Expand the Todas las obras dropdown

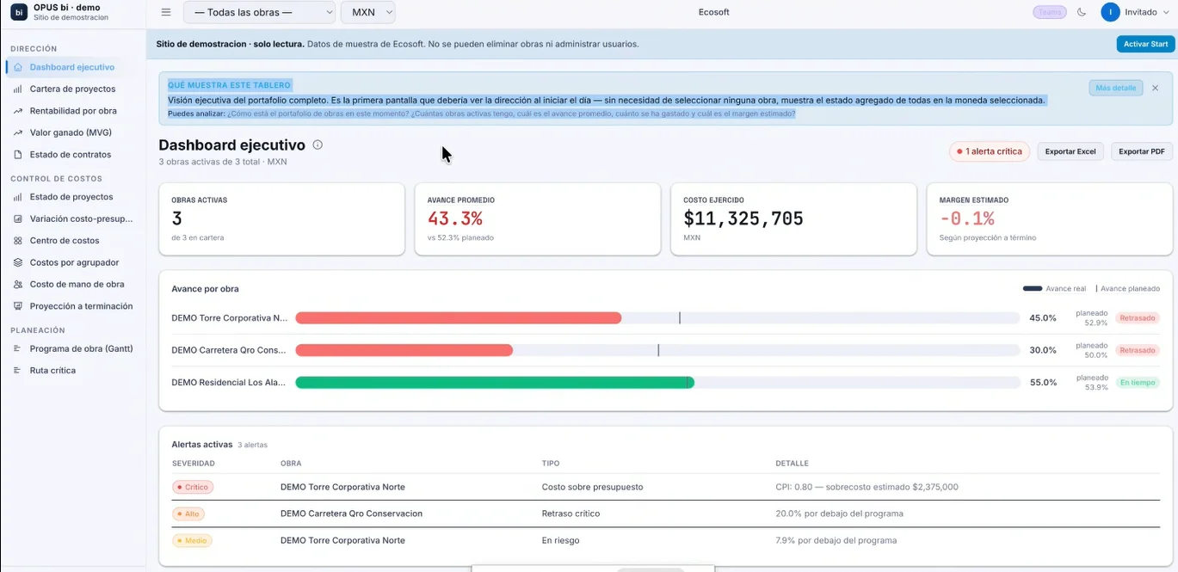point(259,12)
